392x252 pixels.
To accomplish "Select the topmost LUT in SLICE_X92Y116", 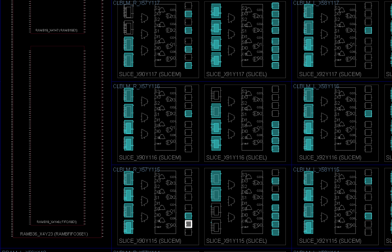I will 308,95.
